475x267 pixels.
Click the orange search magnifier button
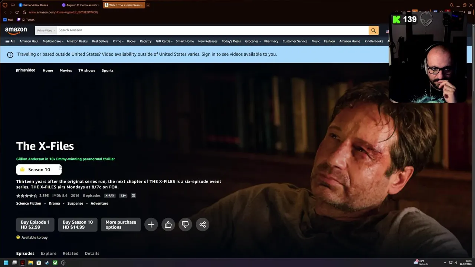pos(374,30)
